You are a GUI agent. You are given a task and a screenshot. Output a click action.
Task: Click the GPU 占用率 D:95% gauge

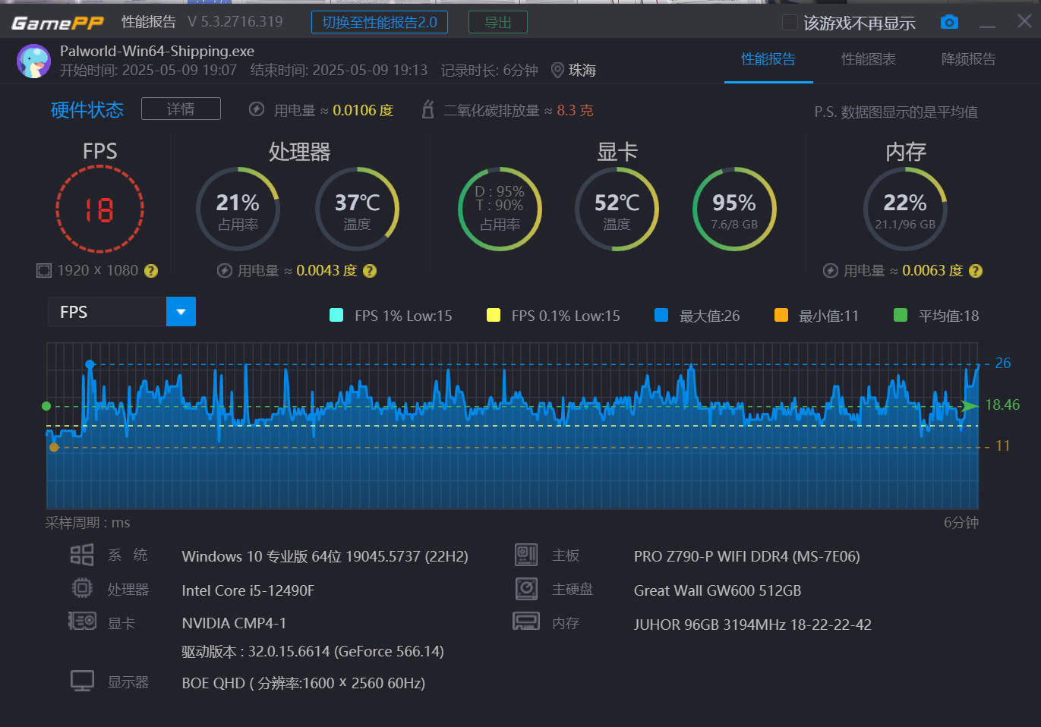tap(500, 209)
